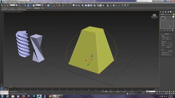
Task: Enable the Limit Effect checkbox
Action: [167, 51]
